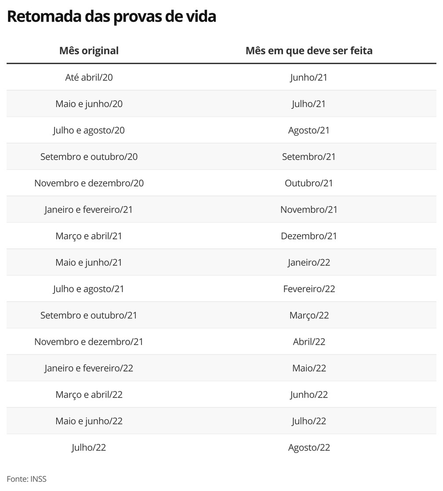
Task: Select the 'Outubro/21' cell
Action: pyautogui.click(x=309, y=183)
